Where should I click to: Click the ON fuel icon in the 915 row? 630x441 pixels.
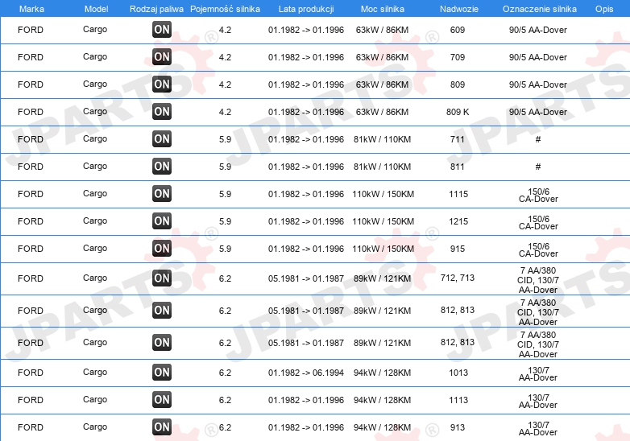[x=162, y=248]
